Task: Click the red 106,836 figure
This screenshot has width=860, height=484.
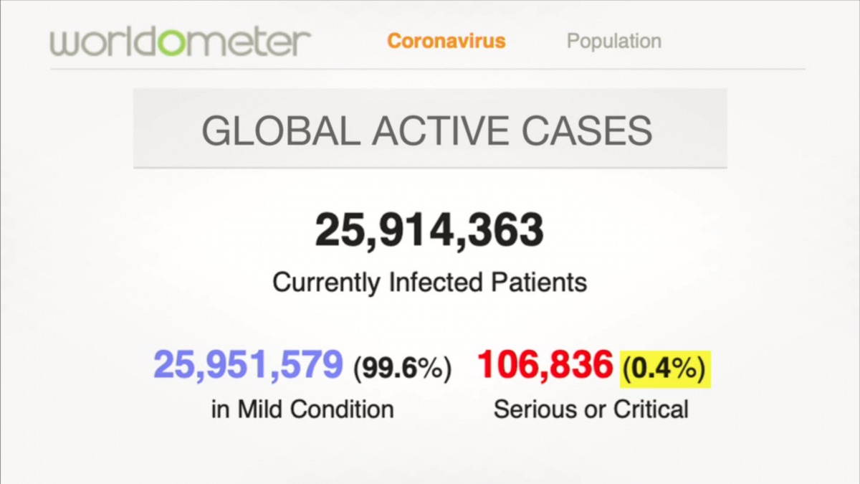Action: tap(545, 365)
